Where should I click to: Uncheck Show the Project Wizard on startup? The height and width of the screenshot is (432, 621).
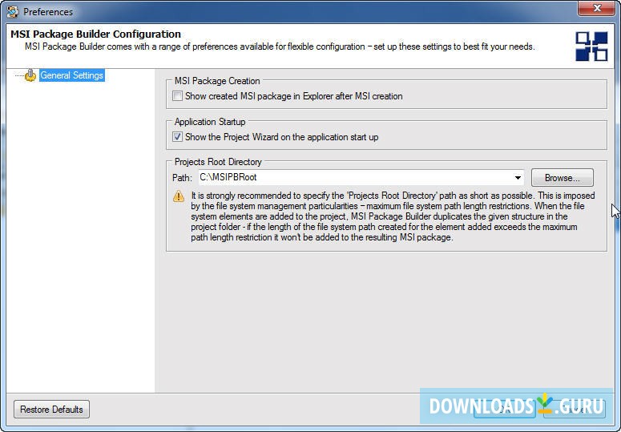click(177, 137)
